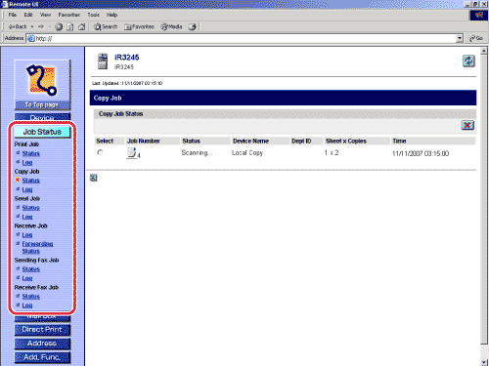Click the Scanning... status cell

[x=197, y=152]
